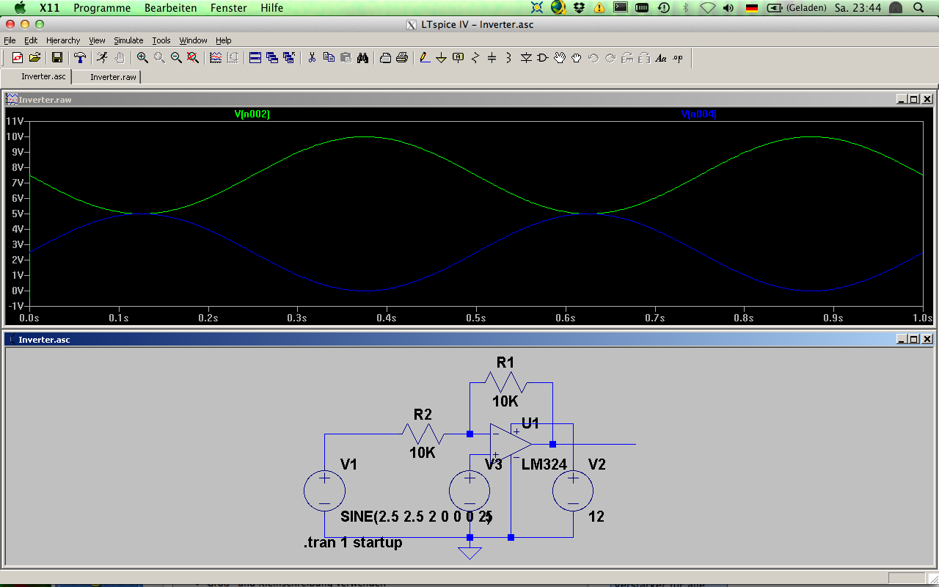Select the Label Net tool
The width and height of the screenshot is (939, 587).
(458, 58)
